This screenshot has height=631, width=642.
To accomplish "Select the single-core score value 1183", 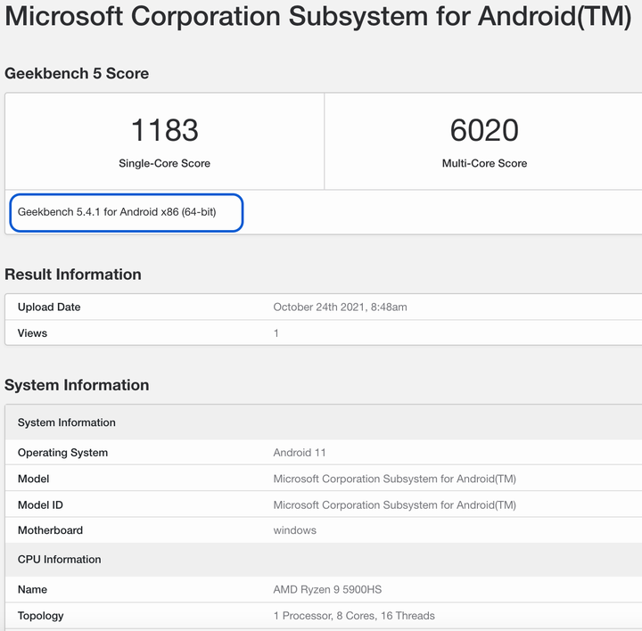I will (165, 130).
